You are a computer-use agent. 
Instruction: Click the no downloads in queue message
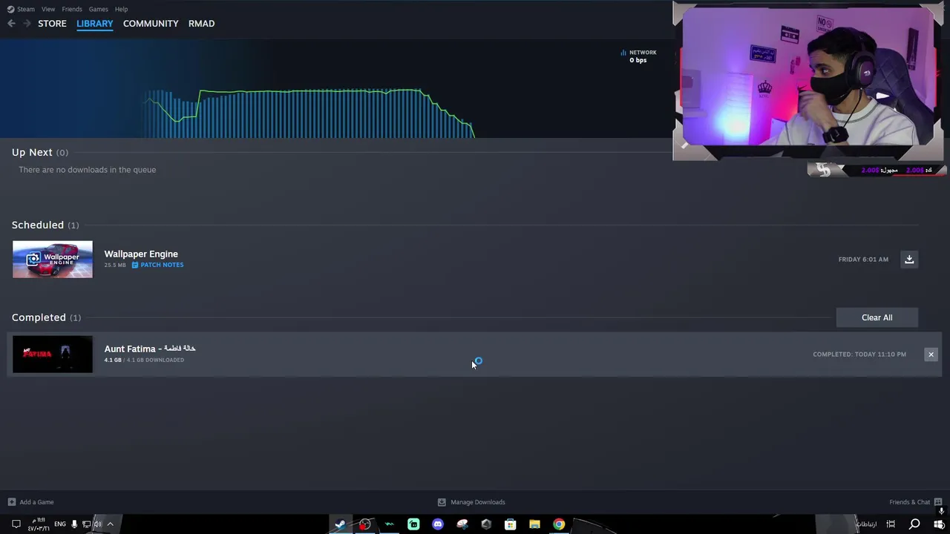coord(88,170)
